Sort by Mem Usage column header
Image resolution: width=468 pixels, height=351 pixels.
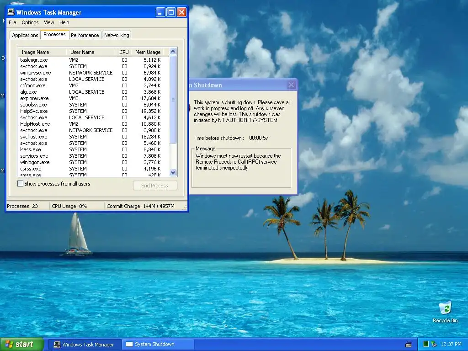pos(148,52)
